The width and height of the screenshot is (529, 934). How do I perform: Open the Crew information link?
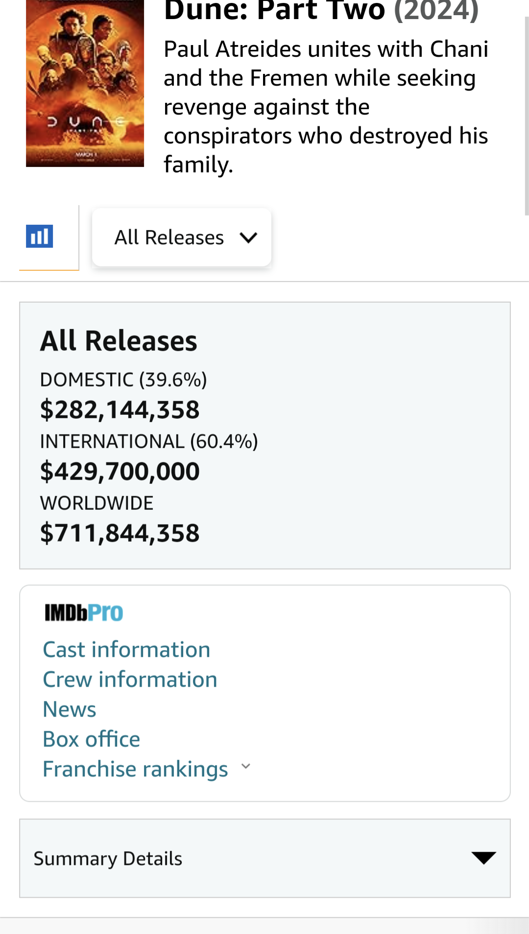coord(130,680)
